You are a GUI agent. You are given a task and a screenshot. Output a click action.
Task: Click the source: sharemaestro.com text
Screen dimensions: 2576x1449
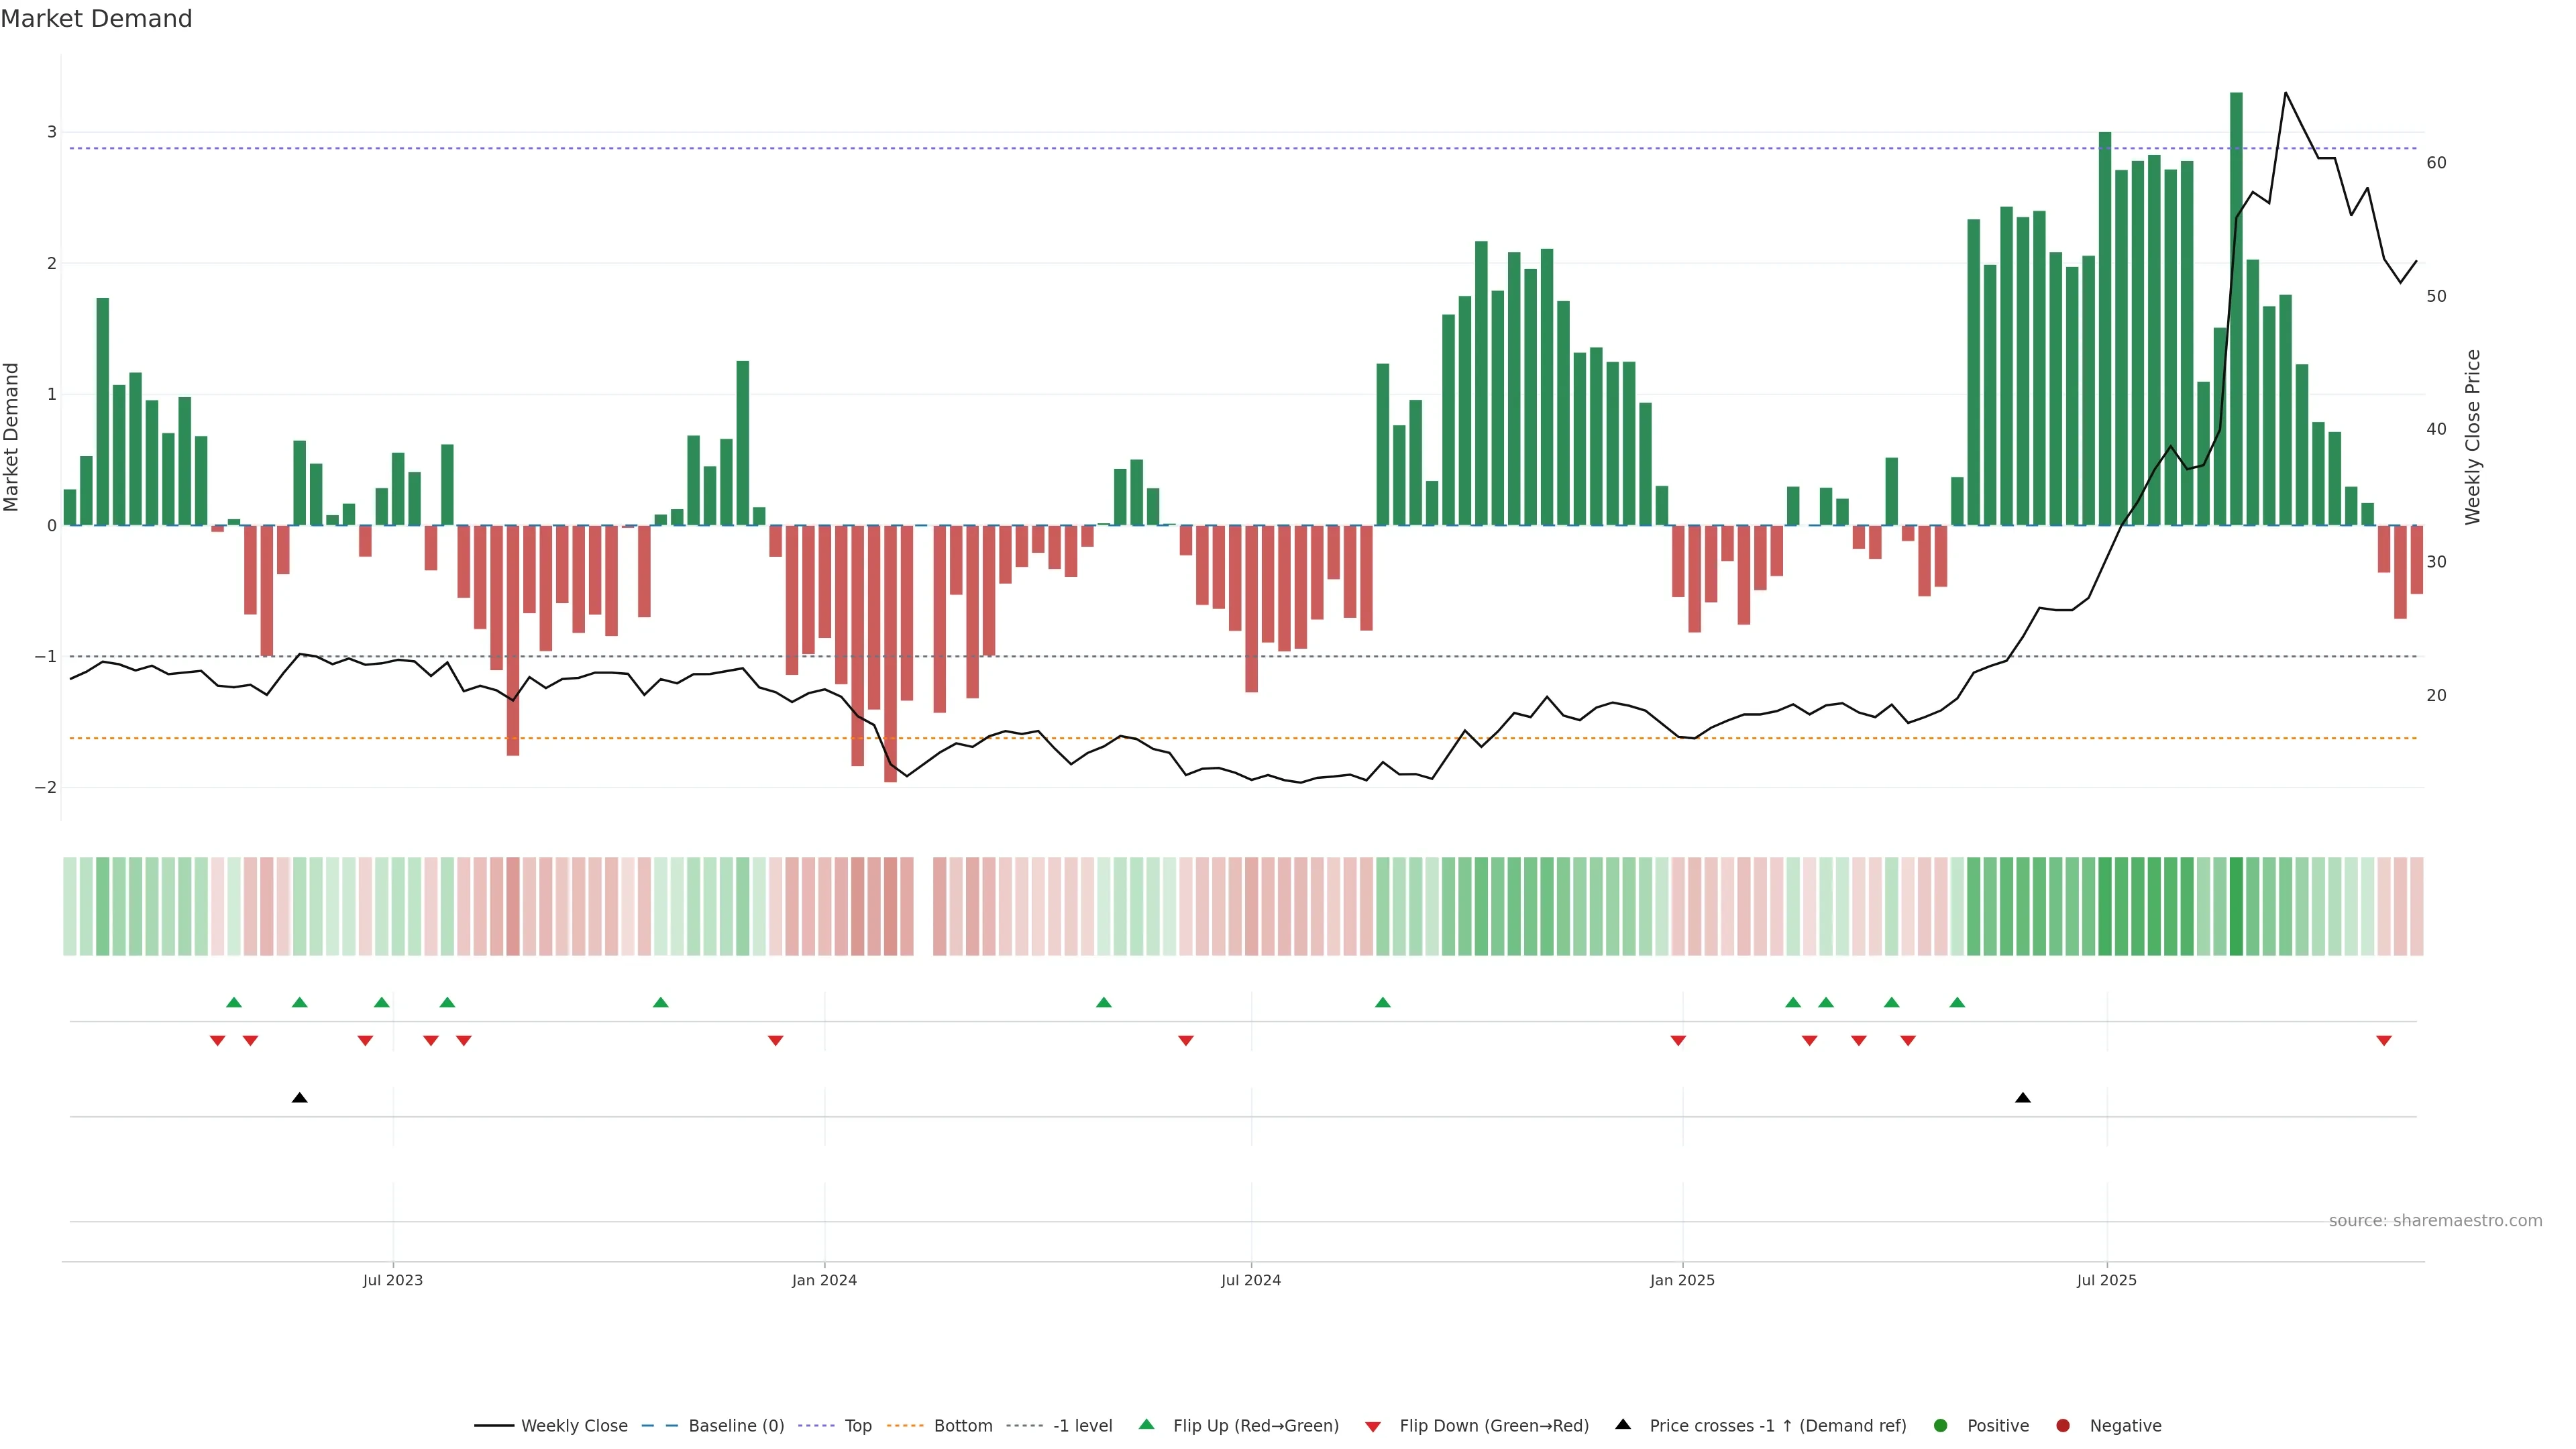pos(2435,1221)
